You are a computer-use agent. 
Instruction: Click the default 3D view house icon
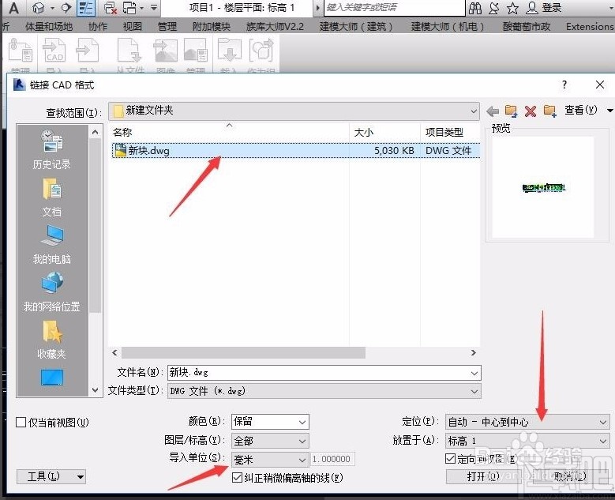39,7
